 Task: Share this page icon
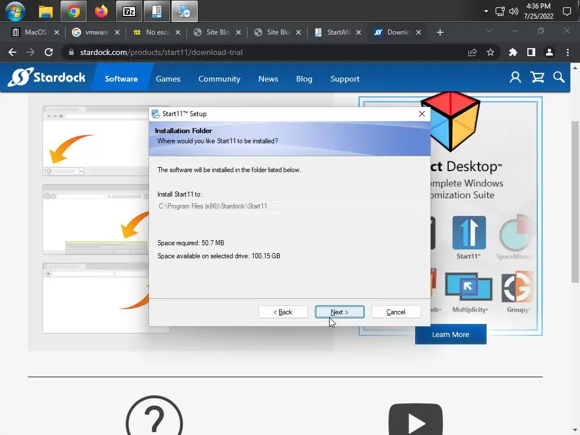pyautogui.click(x=472, y=53)
